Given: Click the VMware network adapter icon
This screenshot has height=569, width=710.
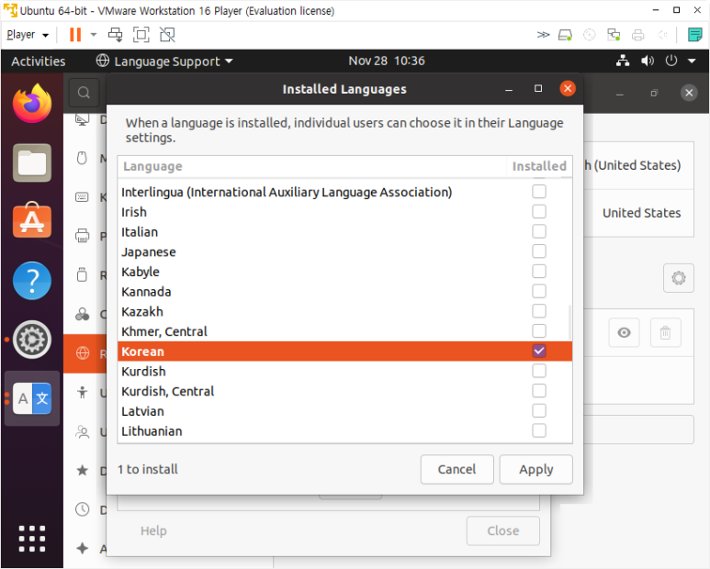Looking at the screenshot, I should (614, 35).
